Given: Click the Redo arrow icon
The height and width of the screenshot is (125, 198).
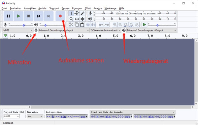Looking at the screenshot, I should [x=107, y=25].
